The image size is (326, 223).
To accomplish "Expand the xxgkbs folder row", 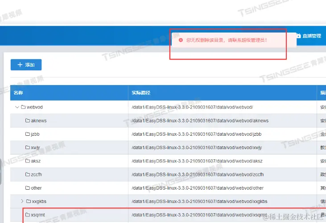I will (x=22, y=201).
